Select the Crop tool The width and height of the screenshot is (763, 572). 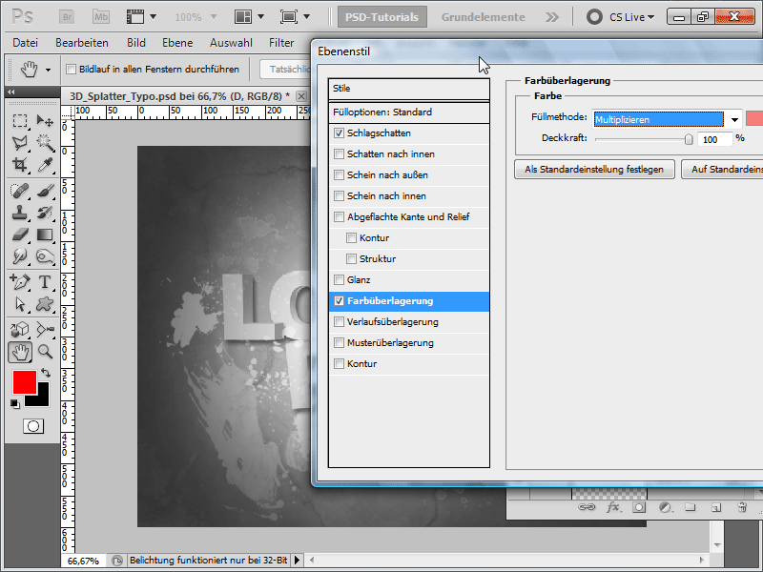click(19, 165)
